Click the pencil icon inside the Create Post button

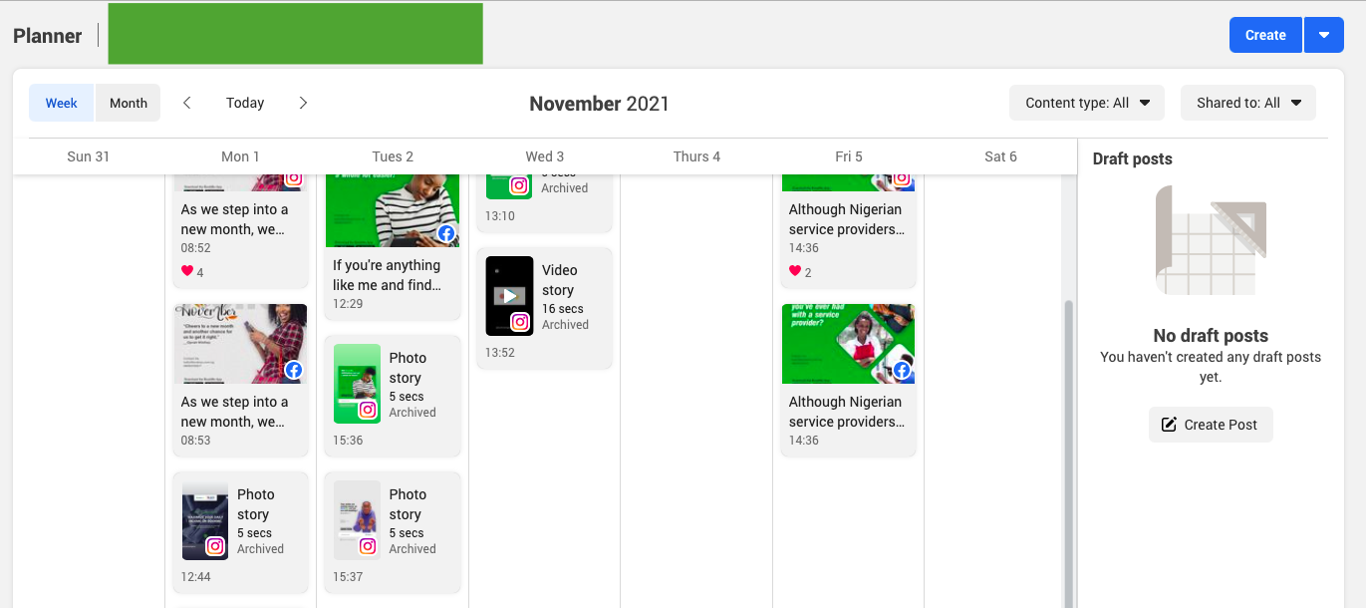1168,424
